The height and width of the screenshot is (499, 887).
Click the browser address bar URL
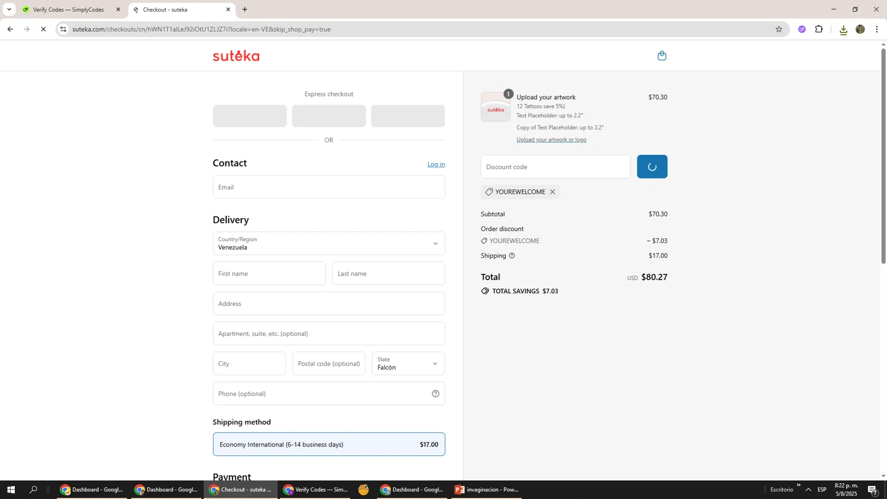[201, 29]
